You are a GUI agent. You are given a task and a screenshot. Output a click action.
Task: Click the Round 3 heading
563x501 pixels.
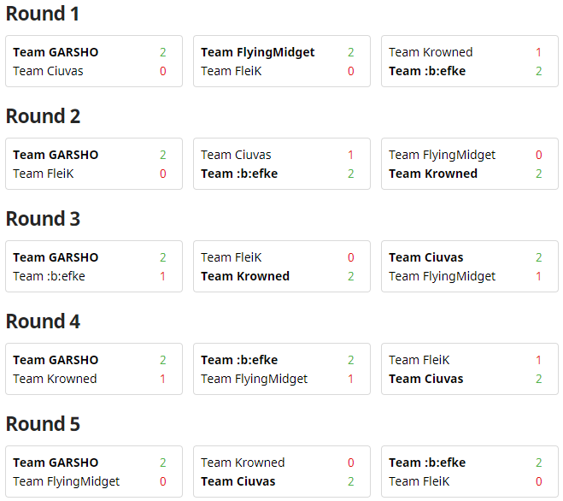[x=43, y=219]
